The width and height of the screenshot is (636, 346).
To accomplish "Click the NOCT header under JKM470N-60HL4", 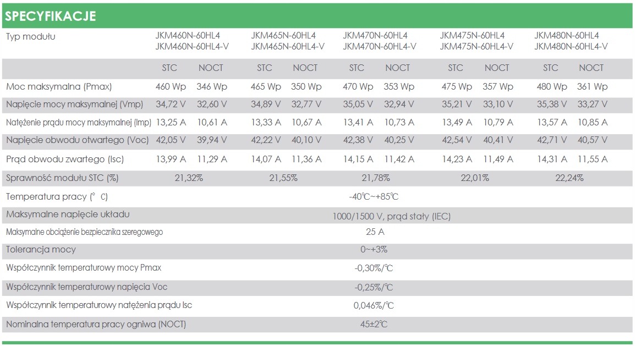I will point(397,68).
